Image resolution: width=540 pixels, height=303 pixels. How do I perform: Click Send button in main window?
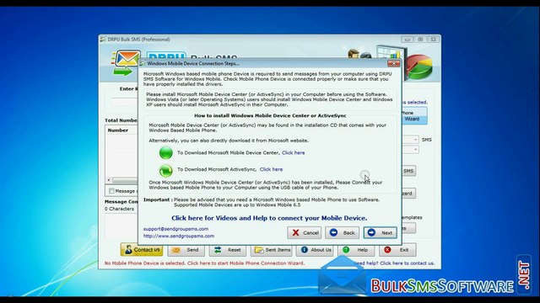point(186,250)
